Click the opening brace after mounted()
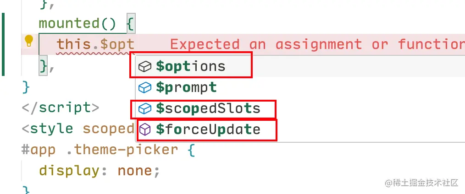The height and width of the screenshot is (194, 465). coord(131,23)
